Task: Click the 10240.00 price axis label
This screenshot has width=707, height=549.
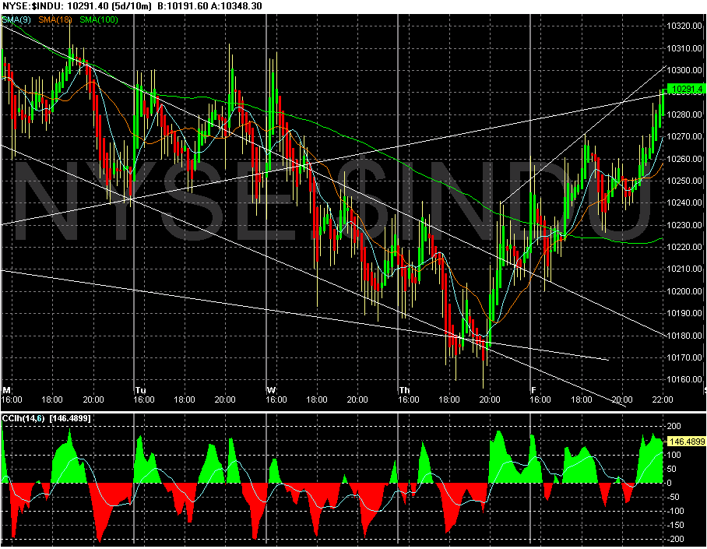Action: (684, 203)
